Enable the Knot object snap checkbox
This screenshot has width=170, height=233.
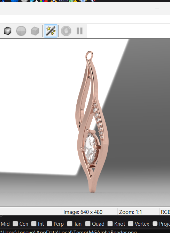tap(110, 224)
